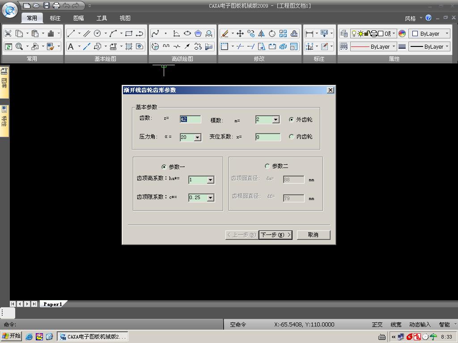Image resolution: width=458 pixels, height=343 pixels.
Task: Select the Hatch pattern tool
Action: [x=129, y=46]
